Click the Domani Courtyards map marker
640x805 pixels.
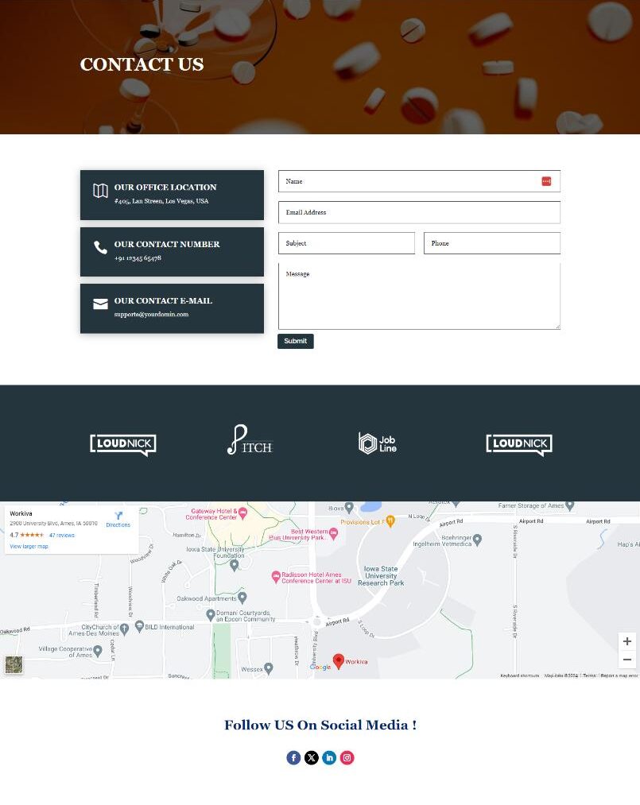(x=211, y=614)
